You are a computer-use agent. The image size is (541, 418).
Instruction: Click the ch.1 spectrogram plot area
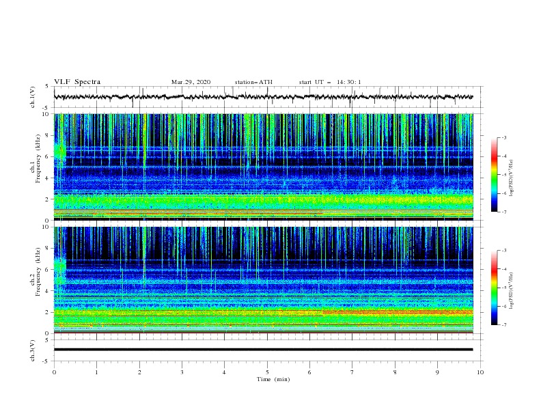tap(263, 167)
